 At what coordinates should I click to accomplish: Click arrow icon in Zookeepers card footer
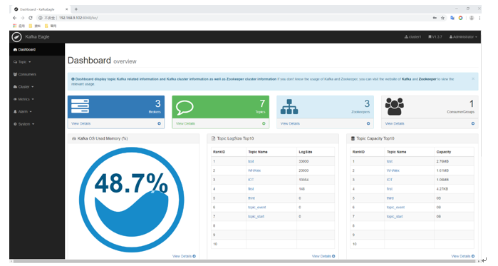368,123
